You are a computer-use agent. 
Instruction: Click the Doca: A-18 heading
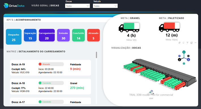(x=18, y=83)
